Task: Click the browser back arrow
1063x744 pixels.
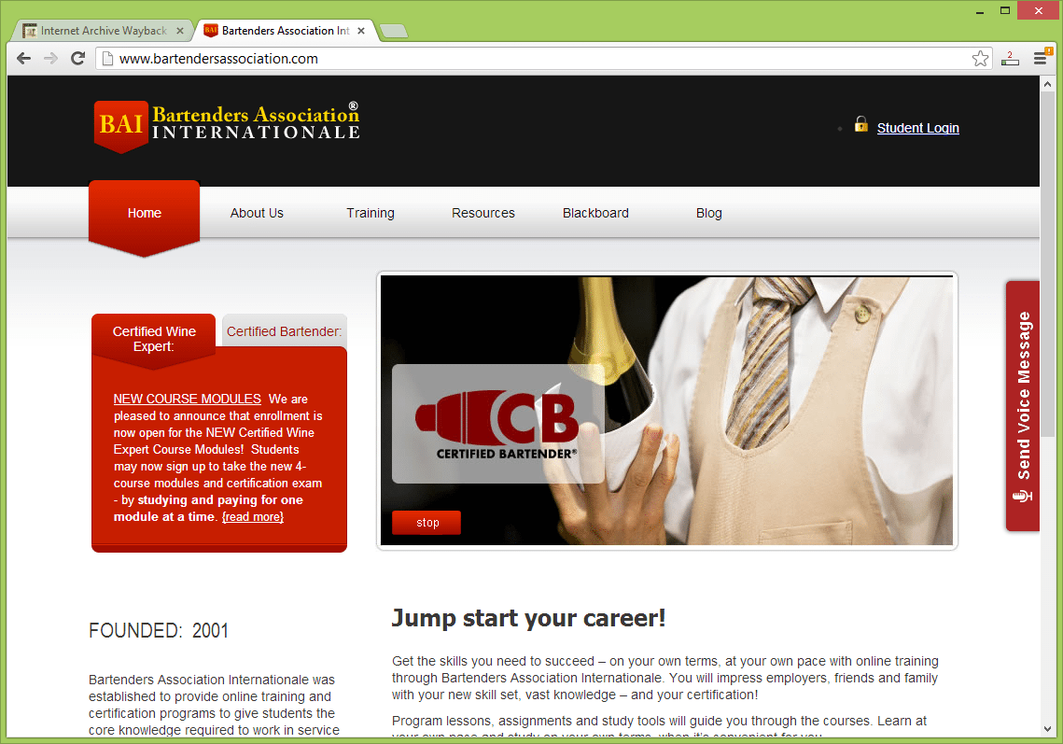Action: pos(23,58)
